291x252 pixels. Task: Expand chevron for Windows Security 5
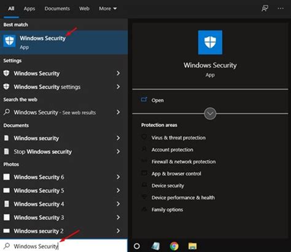click(x=118, y=191)
